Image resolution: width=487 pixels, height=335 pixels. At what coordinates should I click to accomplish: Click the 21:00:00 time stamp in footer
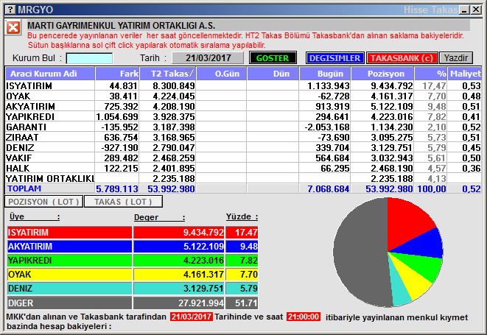coord(304,317)
